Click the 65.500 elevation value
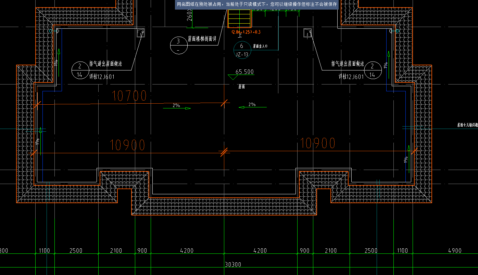 pos(245,72)
